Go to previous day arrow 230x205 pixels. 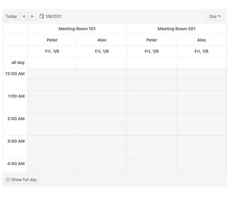(24, 16)
